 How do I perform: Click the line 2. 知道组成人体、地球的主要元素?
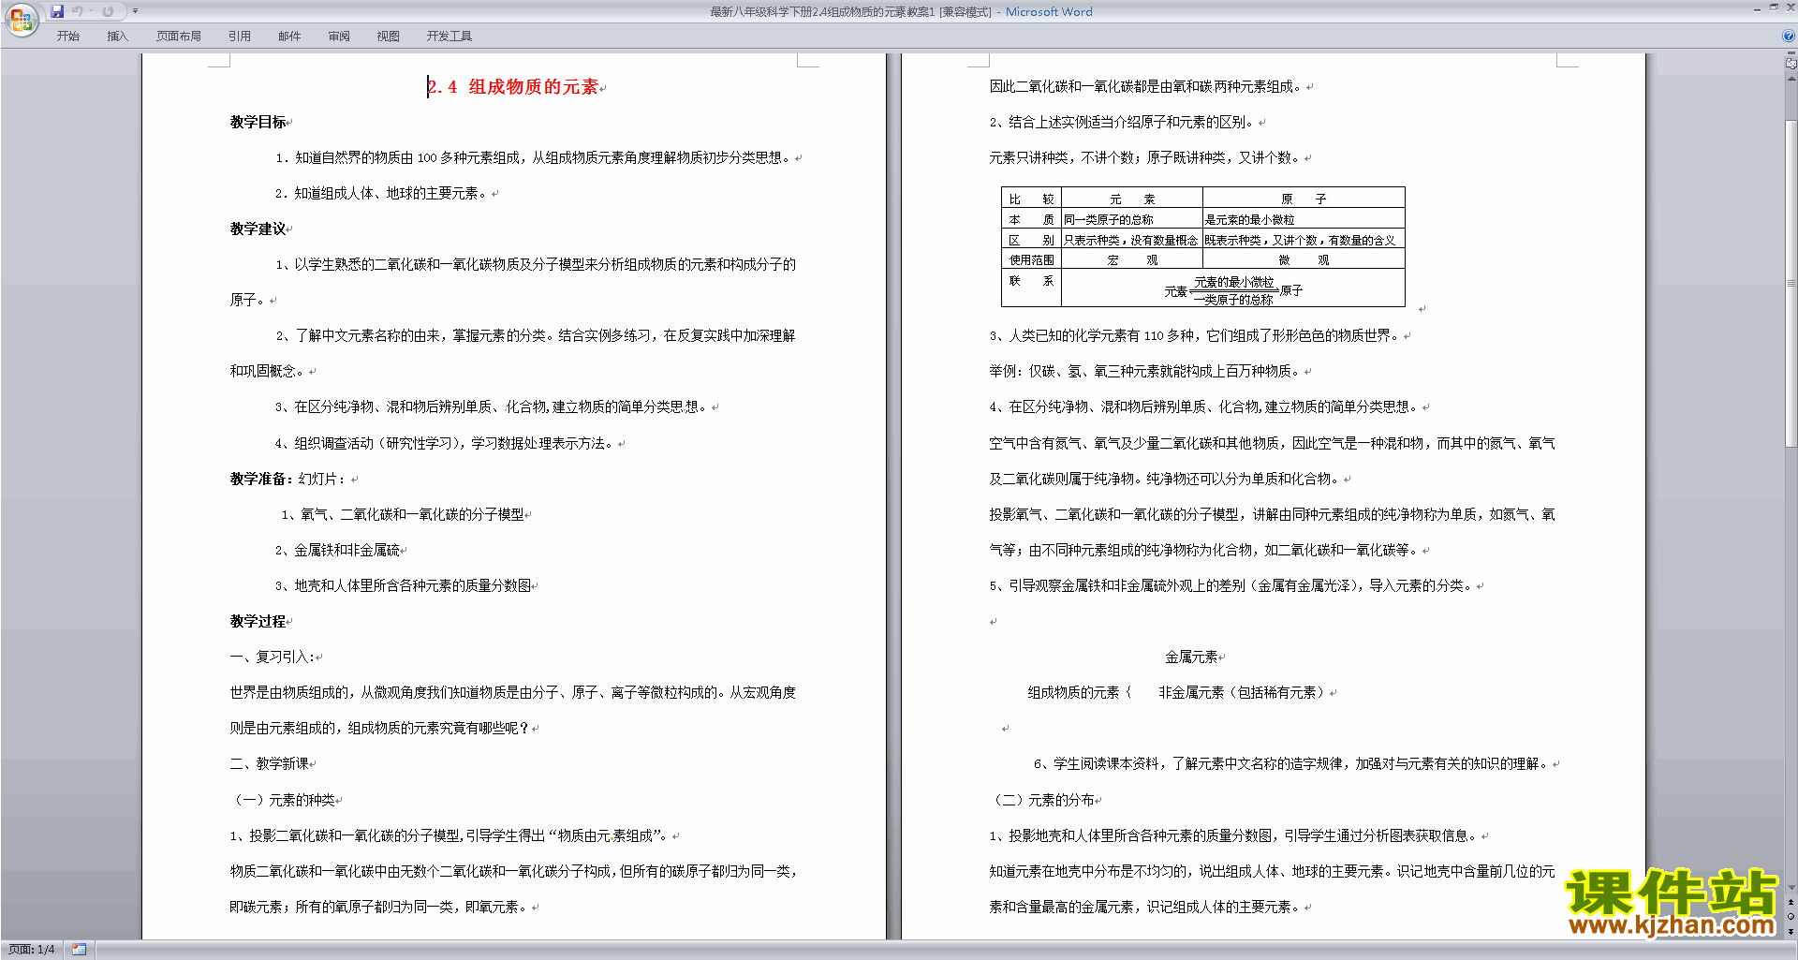pos(381,193)
